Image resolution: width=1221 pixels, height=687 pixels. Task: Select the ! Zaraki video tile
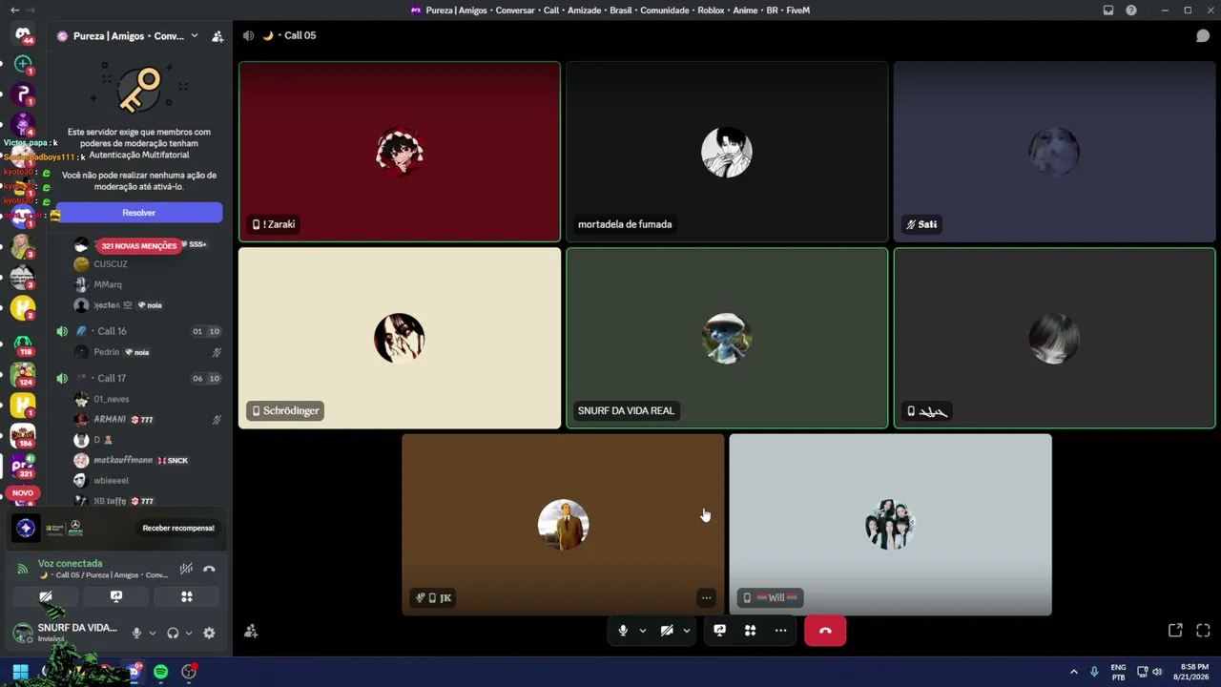[x=400, y=152]
